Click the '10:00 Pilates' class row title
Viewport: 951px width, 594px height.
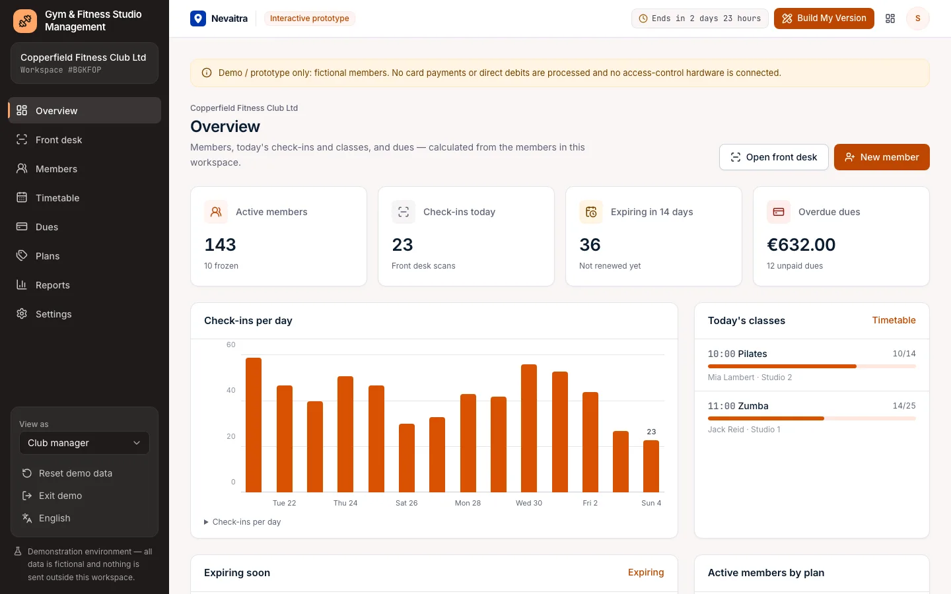point(737,354)
